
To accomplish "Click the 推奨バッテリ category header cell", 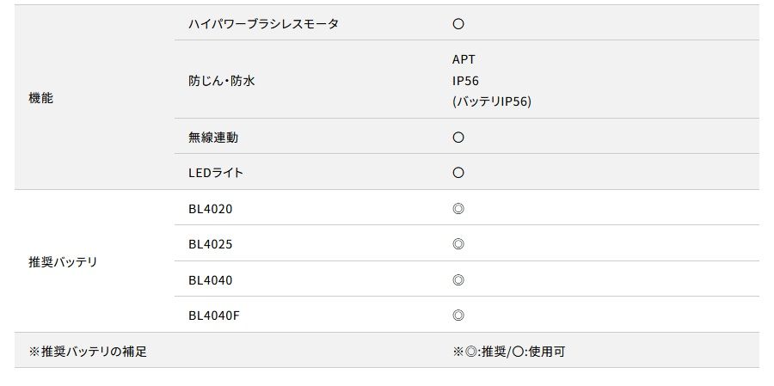I will point(63,261).
